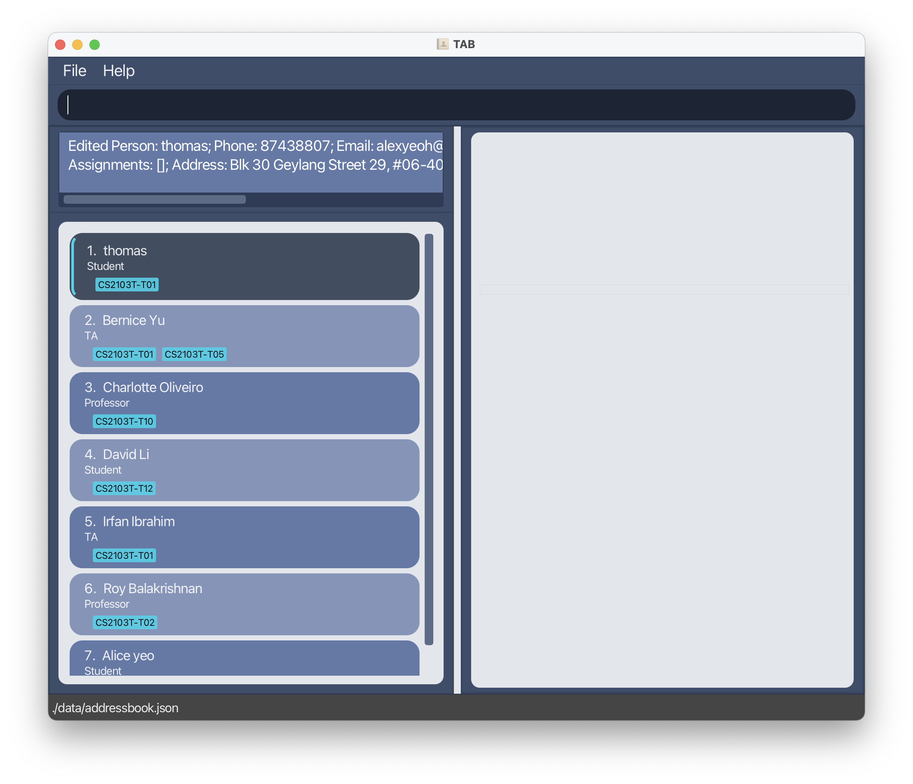Click CS2103T-T05 tag on Bernice Yu

194,354
